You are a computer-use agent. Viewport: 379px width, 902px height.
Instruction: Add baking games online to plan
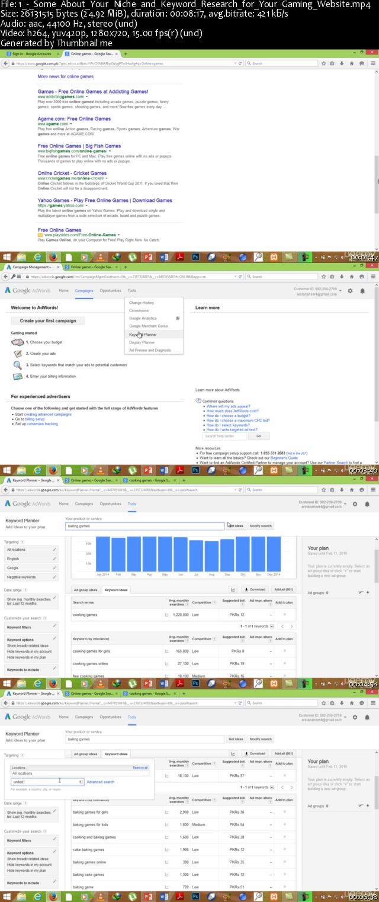pos(284,862)
